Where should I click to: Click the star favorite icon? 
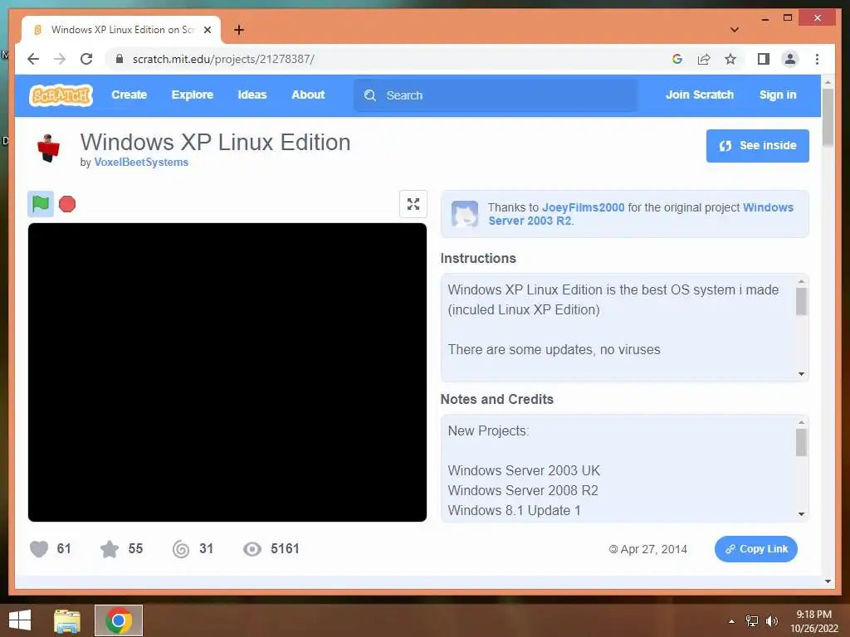(x=110, y=549)
